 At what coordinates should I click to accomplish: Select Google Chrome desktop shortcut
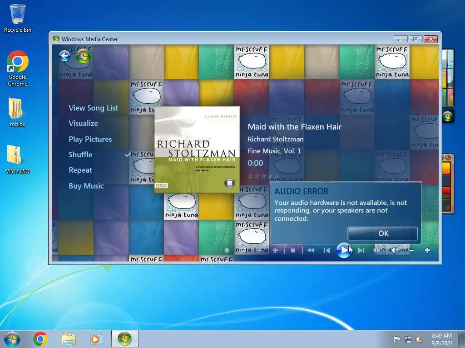(18, 69)
